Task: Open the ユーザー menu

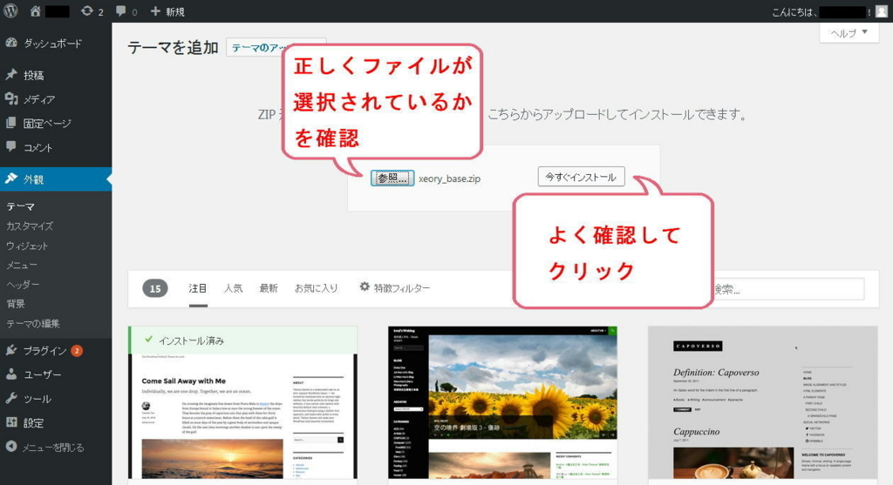Action: pyautogui.click(x=56, y=374)
